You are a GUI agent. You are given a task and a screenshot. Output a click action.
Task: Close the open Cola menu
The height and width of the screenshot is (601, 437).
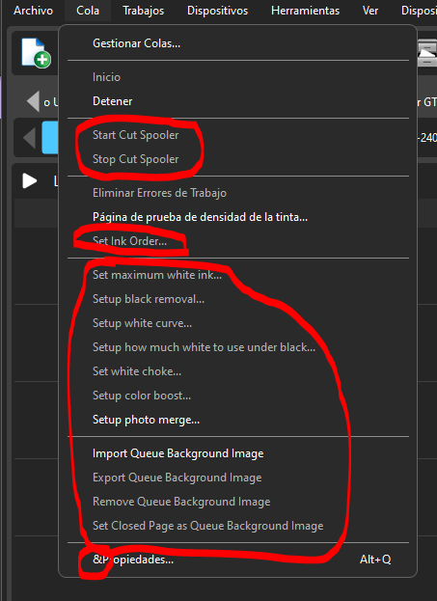tap(88, 11)
